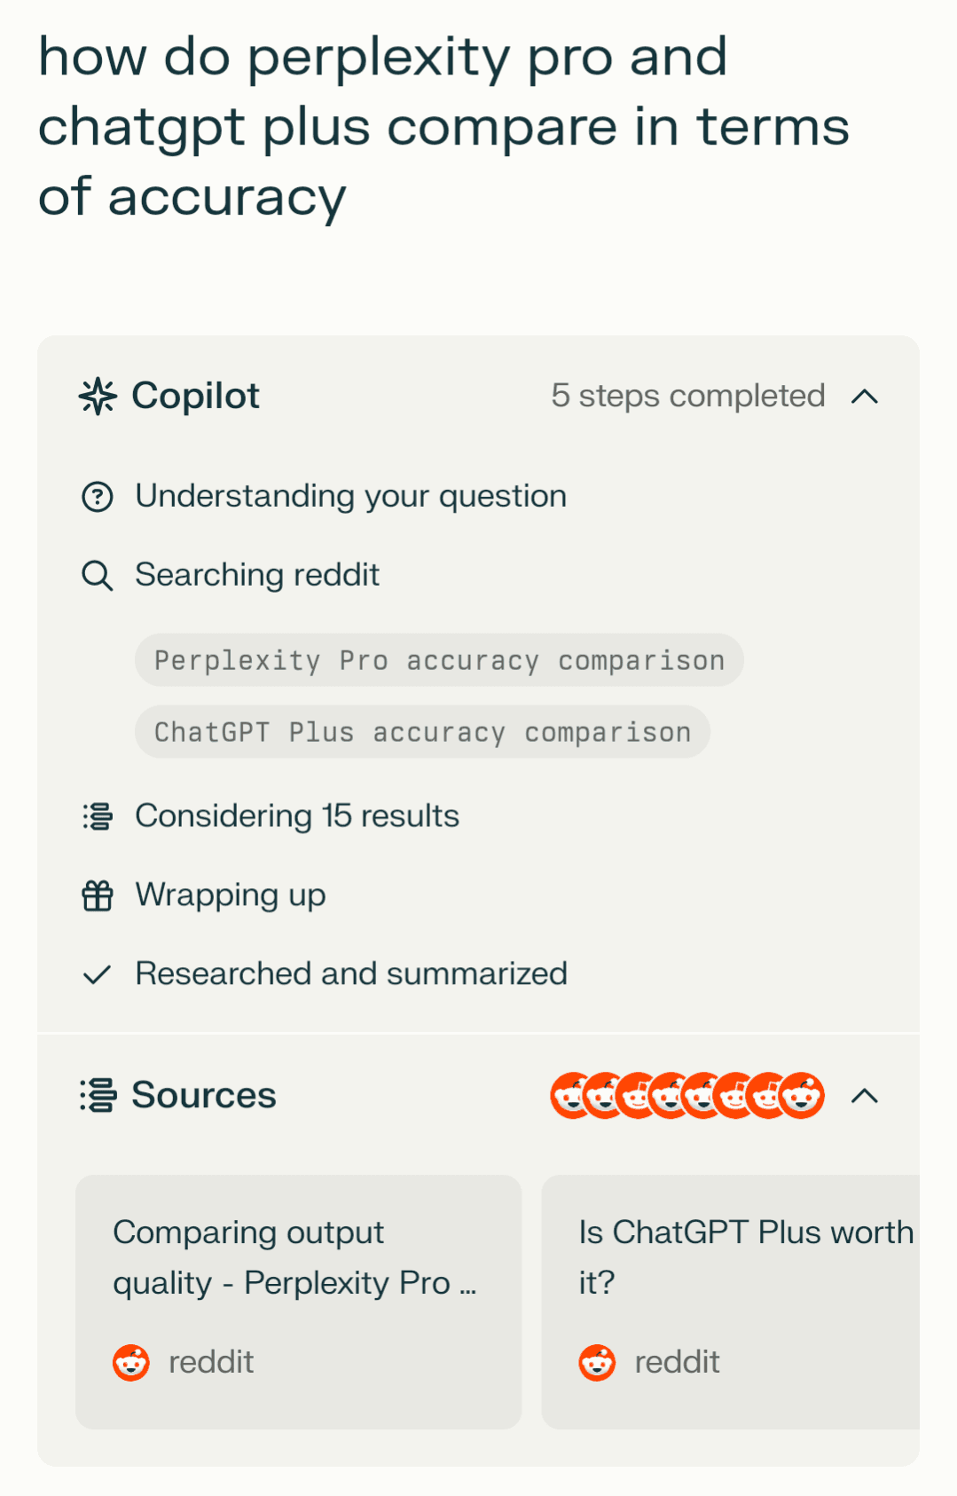Select the ChatGPT Plus accuracy comparison query chip
Screen dimensions: 957x1496
point(422,732)
